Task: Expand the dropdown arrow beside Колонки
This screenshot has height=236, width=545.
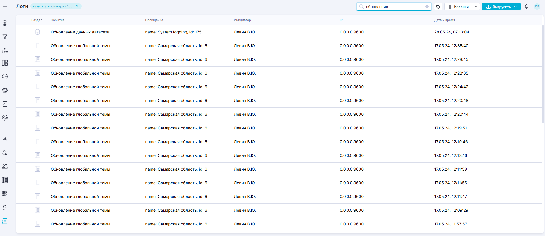Action: point(476,7)
